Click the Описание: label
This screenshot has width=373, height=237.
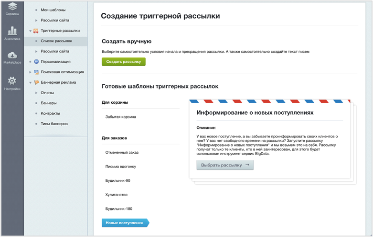tap(206, 128)
